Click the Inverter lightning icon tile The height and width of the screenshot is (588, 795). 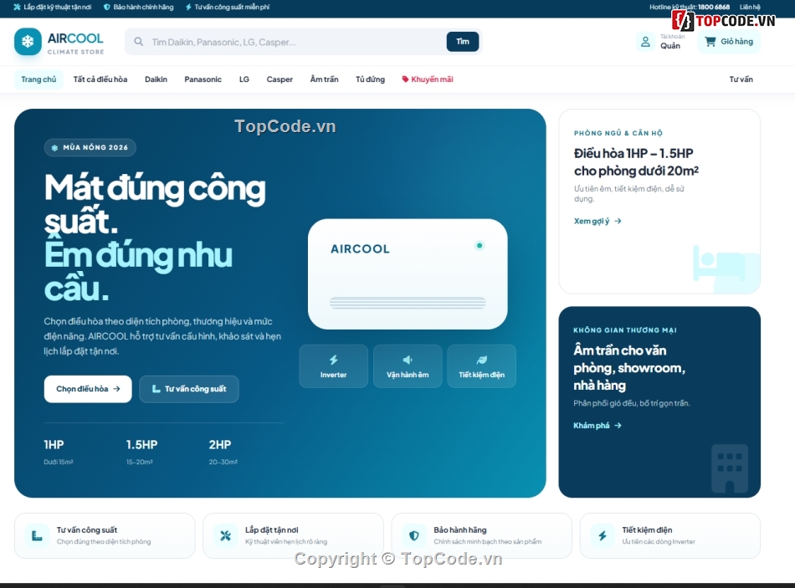point(334,366)
